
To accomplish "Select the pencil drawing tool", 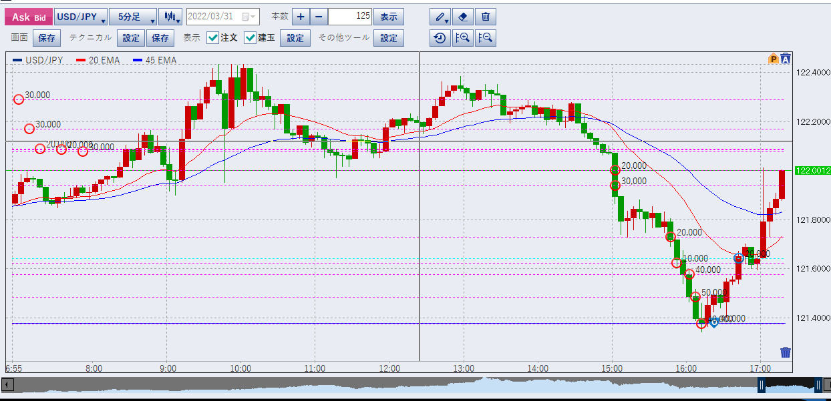I will pos(440,17).
